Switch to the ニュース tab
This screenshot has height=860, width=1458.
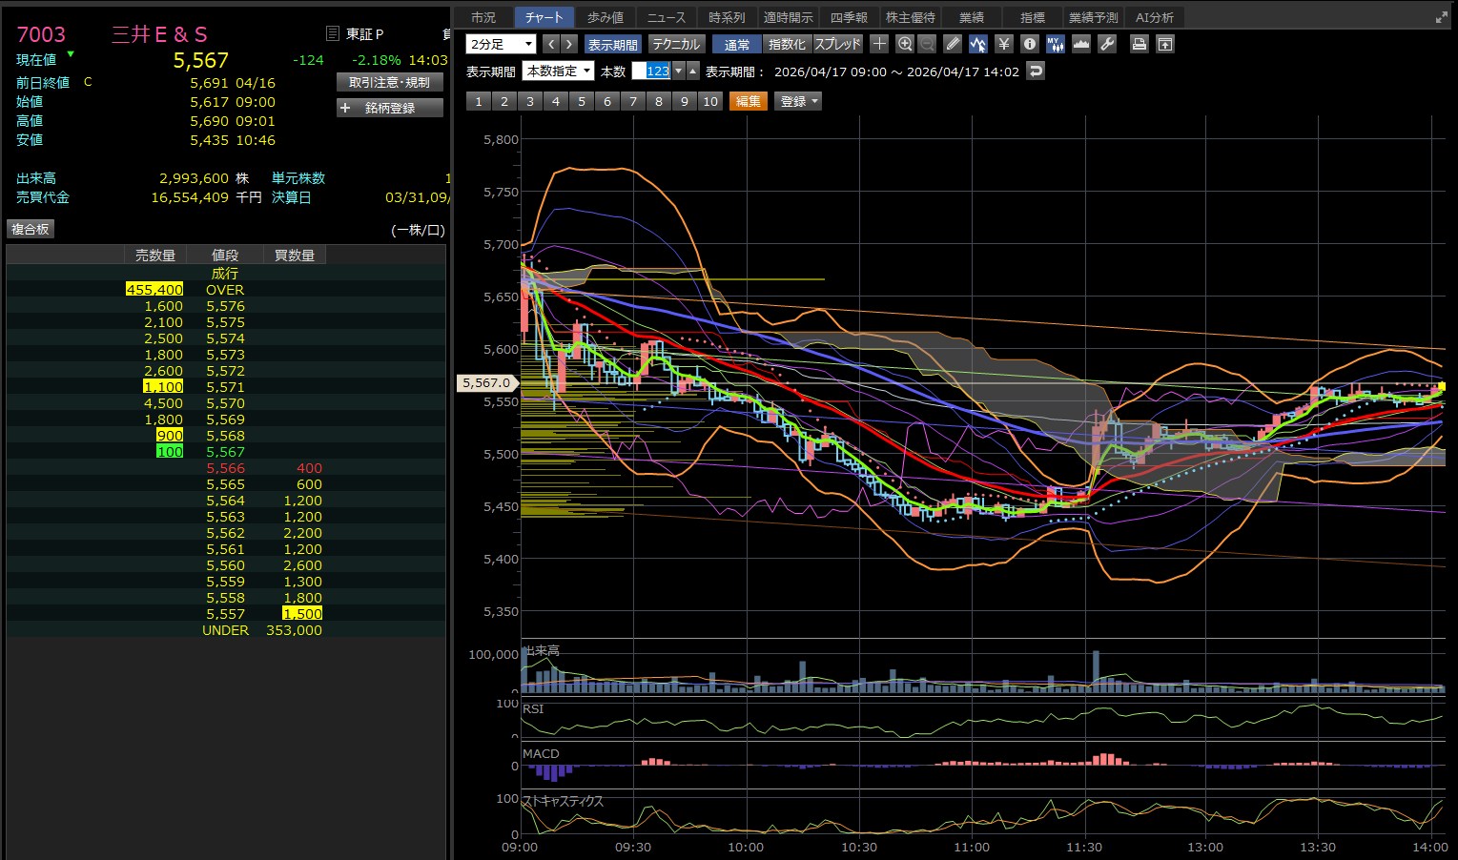coord(666,17)
